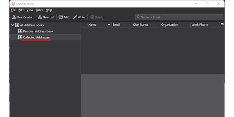The image size is (234, 117).
Task: Open the File menu
Action: pyautogui.click(x=13, y=10)
